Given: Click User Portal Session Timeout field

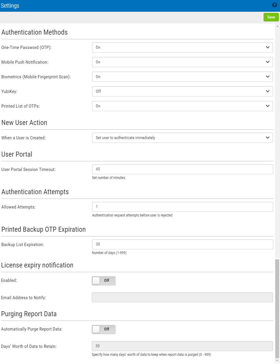Looking at the screenshot, I should [x=182, y=169].
